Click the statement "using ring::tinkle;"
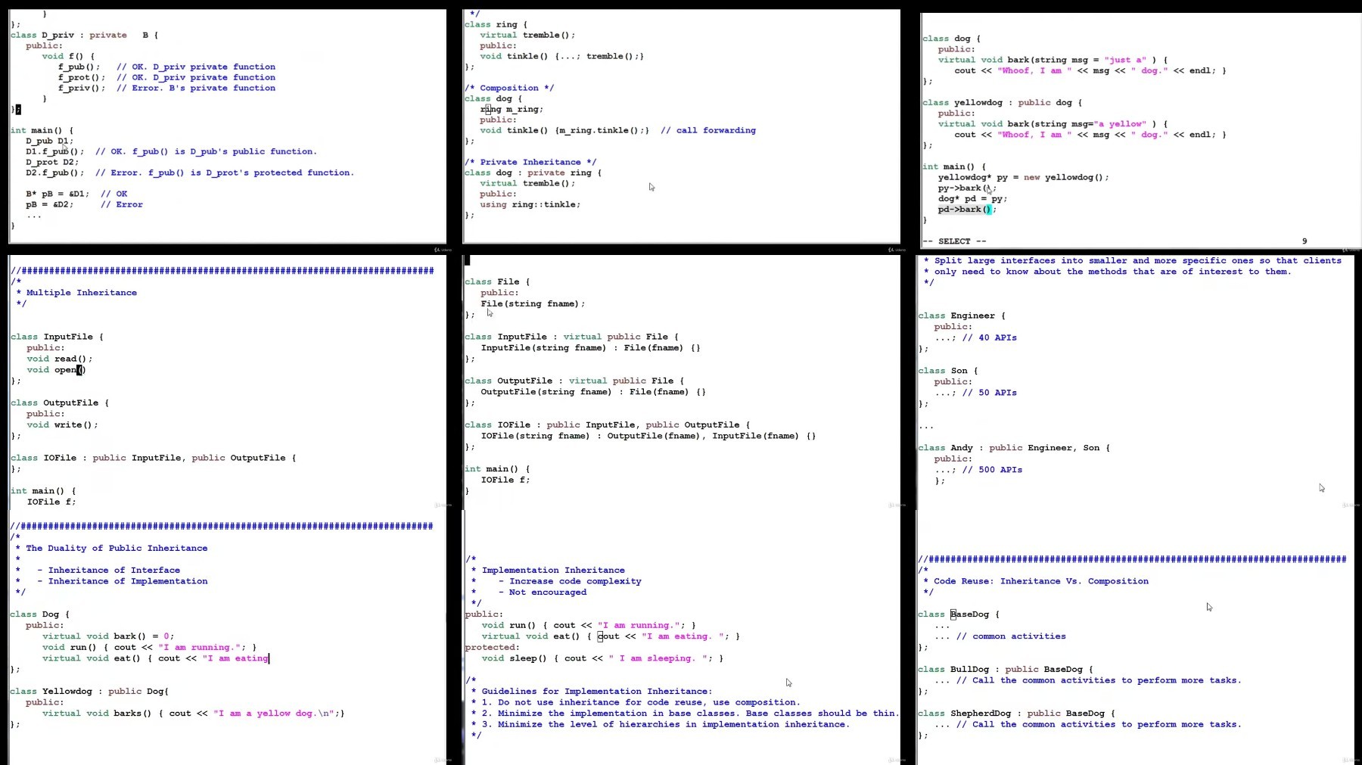Image resolution: width=1362 pixels, height=765 pixels. [x=530, y=204]
